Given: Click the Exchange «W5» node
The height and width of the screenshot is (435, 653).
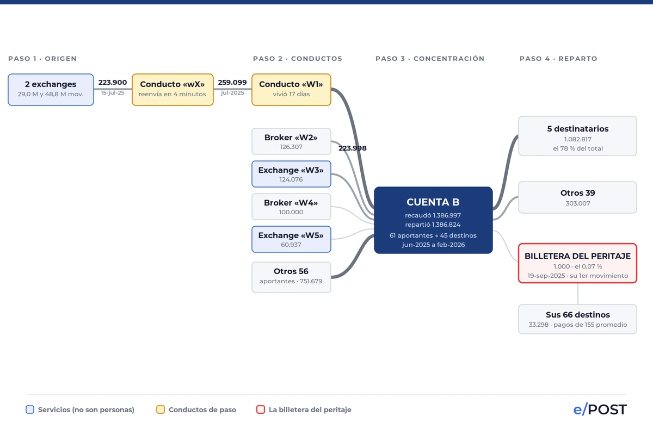Looking at the screenshot, I should tap(291, 239).
